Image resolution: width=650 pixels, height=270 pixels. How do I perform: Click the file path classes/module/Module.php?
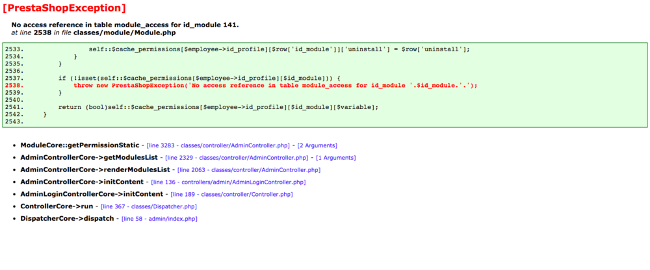[x=124, y=32]
